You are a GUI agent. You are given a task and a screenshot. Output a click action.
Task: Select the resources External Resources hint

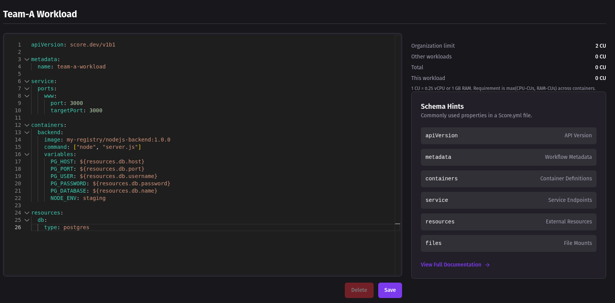coord(508,222)
